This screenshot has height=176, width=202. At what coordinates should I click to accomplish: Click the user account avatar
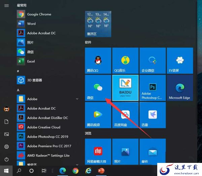tap(6, 109)
